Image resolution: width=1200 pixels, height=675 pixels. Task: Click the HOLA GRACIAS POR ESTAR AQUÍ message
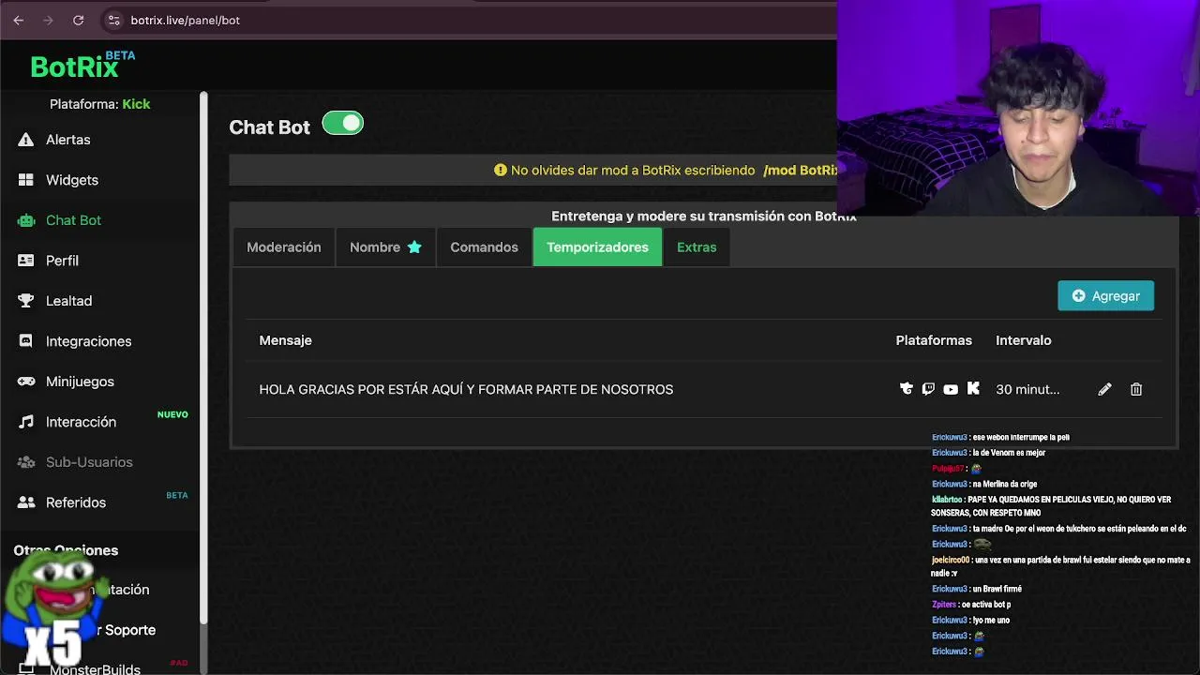pos(466,389)
